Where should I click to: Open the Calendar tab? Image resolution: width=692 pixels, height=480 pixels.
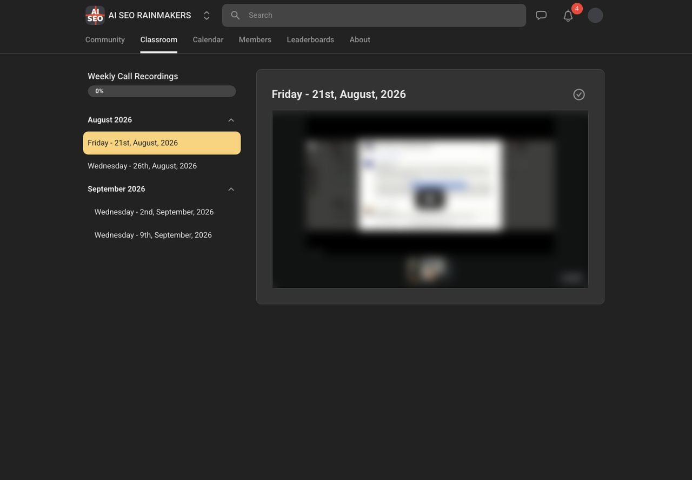click(x=208, y=39)
